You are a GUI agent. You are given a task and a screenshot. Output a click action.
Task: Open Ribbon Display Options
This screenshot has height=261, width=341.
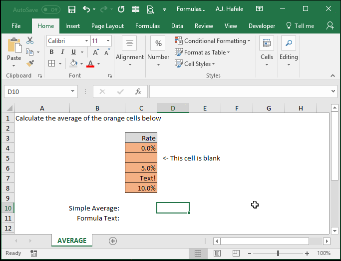tap(259, 8)
